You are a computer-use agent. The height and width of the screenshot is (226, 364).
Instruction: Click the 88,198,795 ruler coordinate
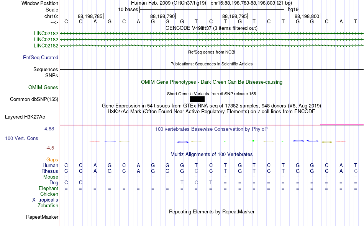point(234,16)
